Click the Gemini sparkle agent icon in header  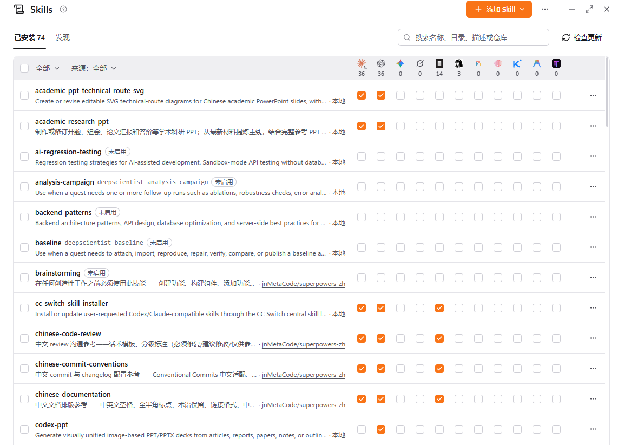pyautogui.click(x=401, y=63)
